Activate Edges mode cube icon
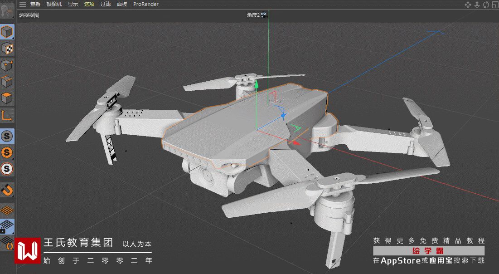The image size is (499, 274). [x=7, y=82]
